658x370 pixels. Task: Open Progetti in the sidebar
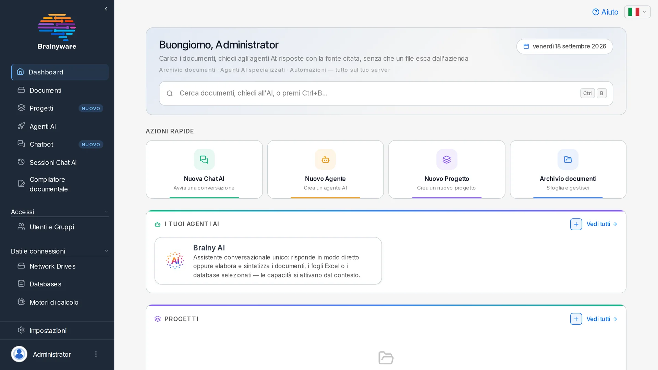60,108
